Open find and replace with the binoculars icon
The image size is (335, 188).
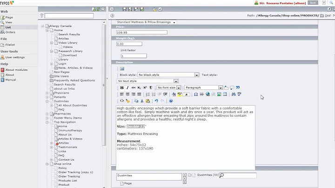[x=233, y=94]
